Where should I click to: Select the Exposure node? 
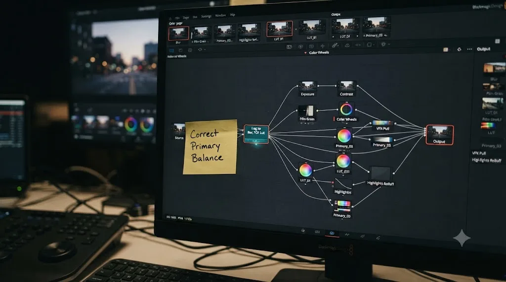[307, 89]
